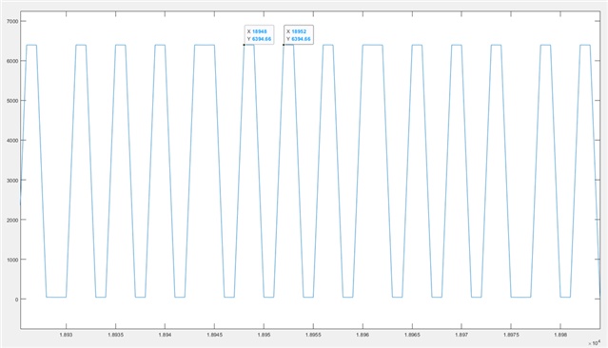Select the data tip showing X 18952
Viewport: 608px width, 348px height.
point(299,35)
